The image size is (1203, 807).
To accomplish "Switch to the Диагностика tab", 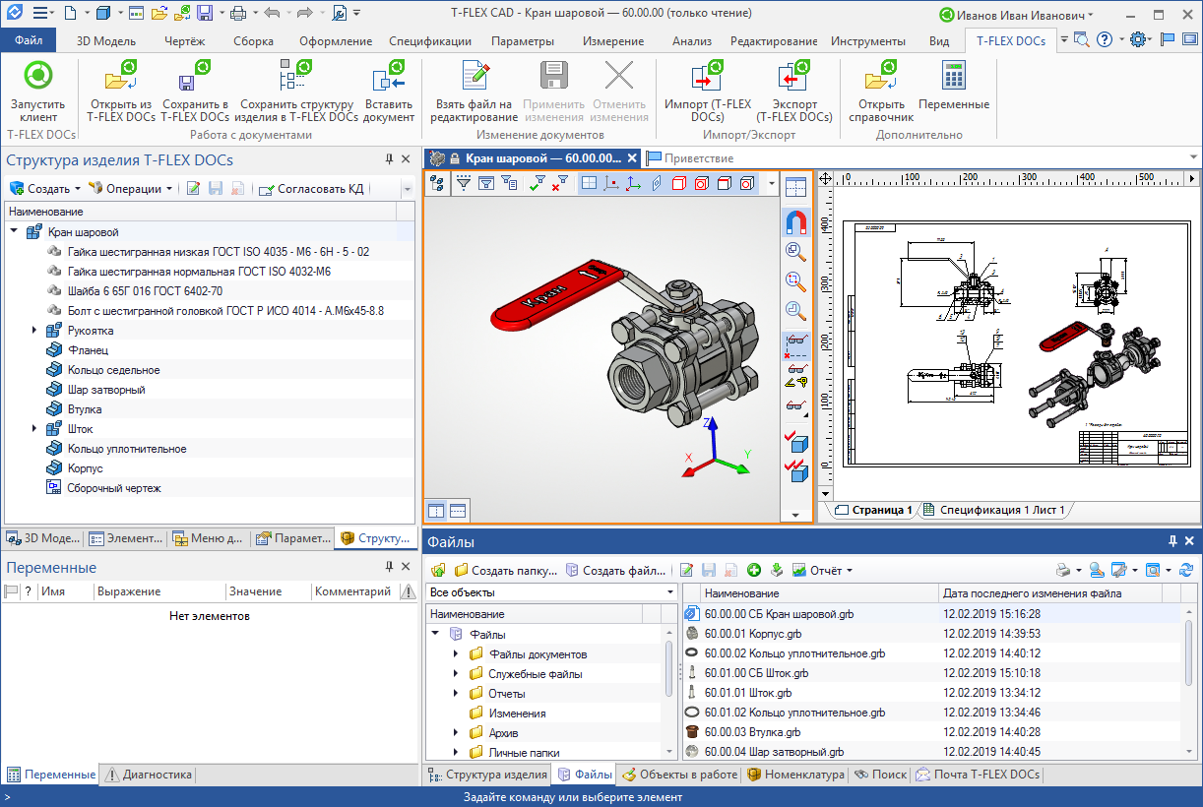I will pos(149,775).
